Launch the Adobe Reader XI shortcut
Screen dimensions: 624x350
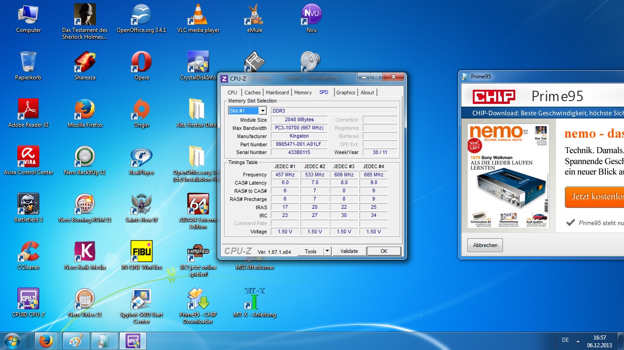coord(28,113)
